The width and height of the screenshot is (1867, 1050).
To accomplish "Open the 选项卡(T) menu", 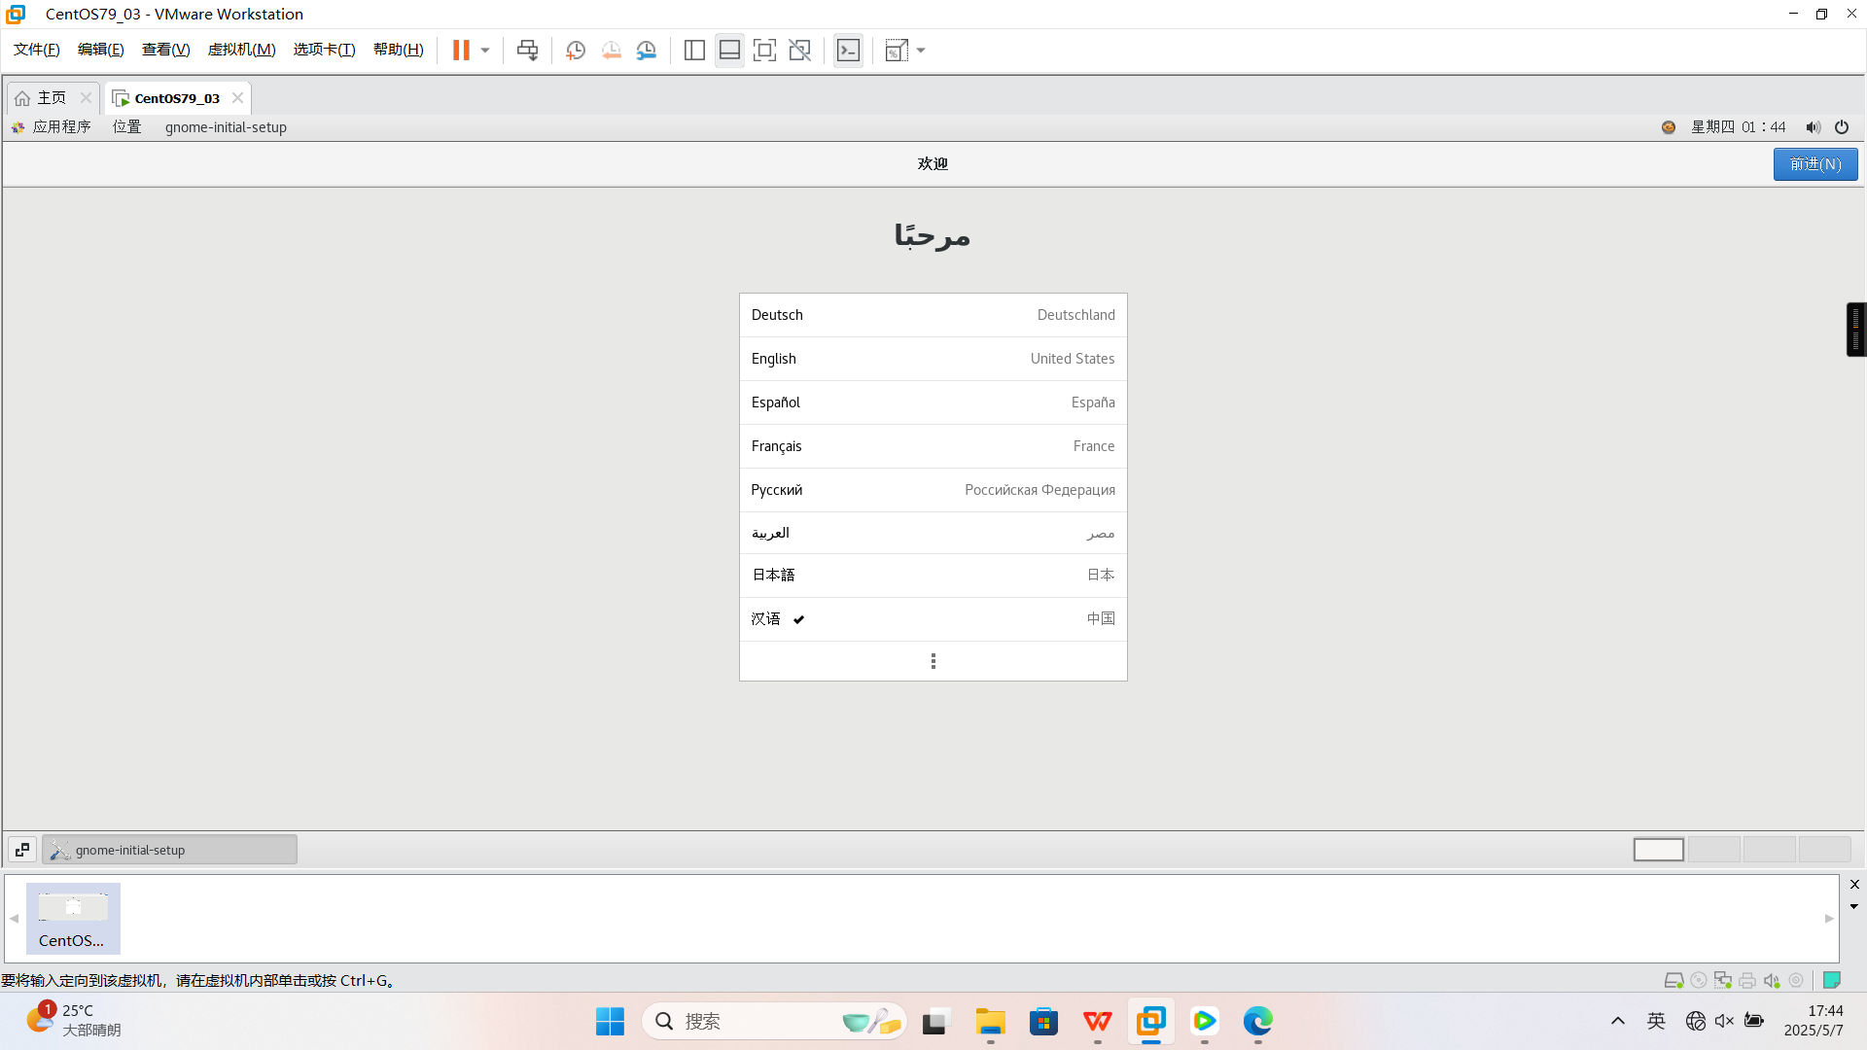I will coord(325,50).
